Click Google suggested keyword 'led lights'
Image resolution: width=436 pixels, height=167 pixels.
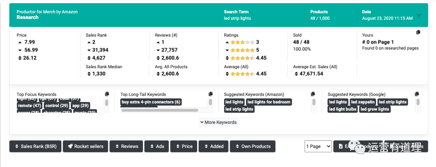click(x=338, y=102)
